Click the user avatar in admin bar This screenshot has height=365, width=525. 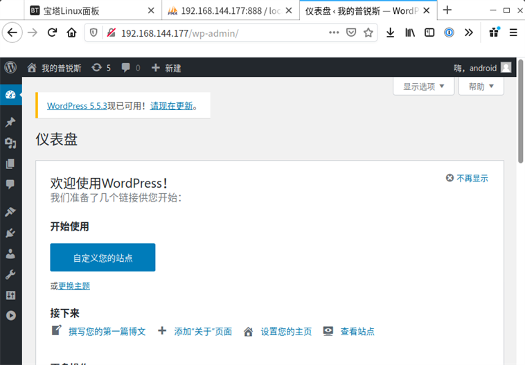(x=506, y=68)
